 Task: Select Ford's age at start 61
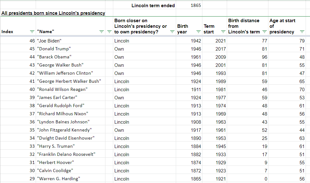(287, 106)
